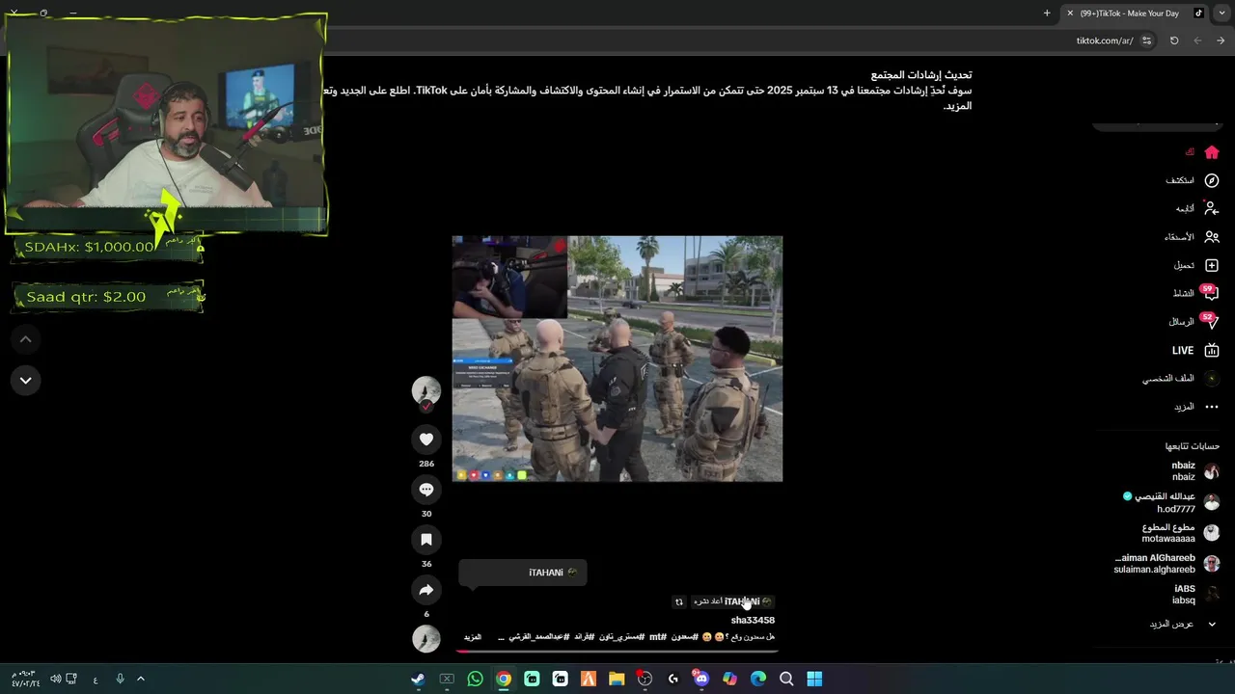Close the TikTok browser tab
The height and width of the screenshot is (694, 1235).
point(1069,13)
